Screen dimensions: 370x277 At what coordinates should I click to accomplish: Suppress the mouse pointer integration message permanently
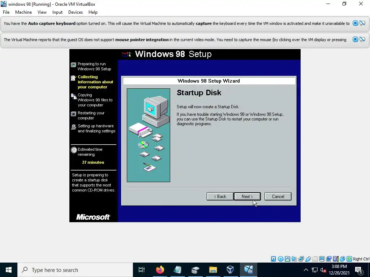tap(362, 39)
